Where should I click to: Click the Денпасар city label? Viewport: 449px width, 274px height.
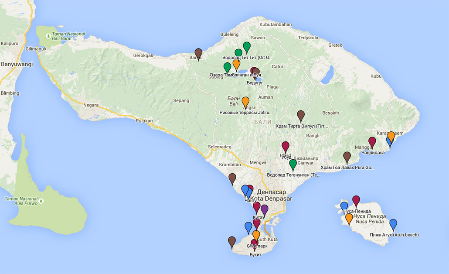click(x=272, y=192)
